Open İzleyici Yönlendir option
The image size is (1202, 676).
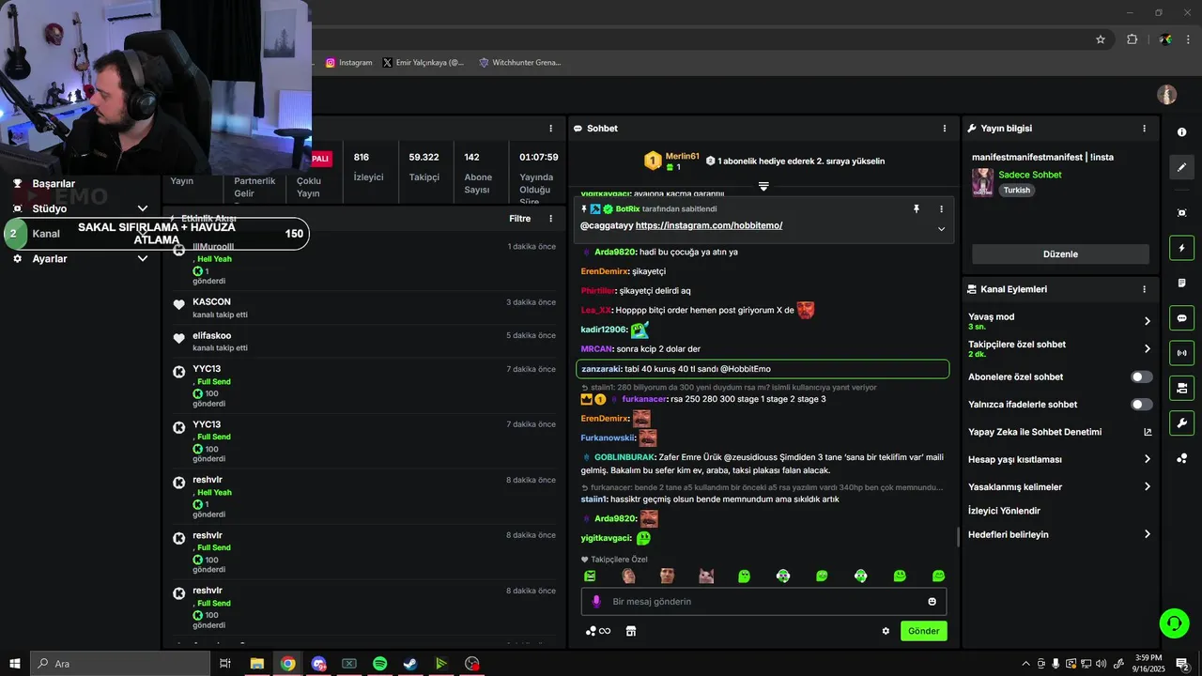(1004, 511)
